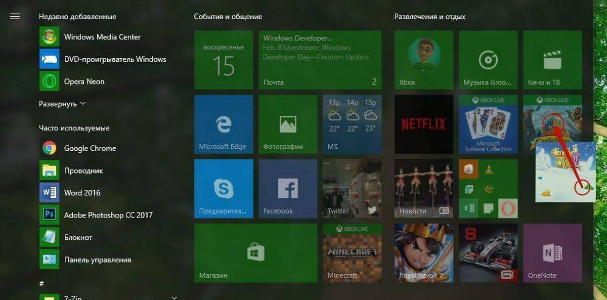607x300 pixels.
Task: Start Adobe Photoshop CC 2017
Action: [x=96, y=215]
